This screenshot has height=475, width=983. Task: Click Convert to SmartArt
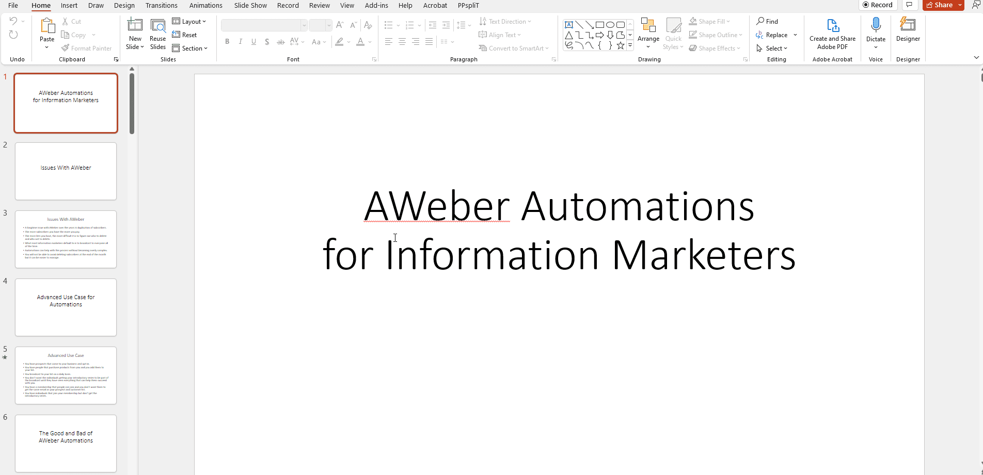click(514, 48)
